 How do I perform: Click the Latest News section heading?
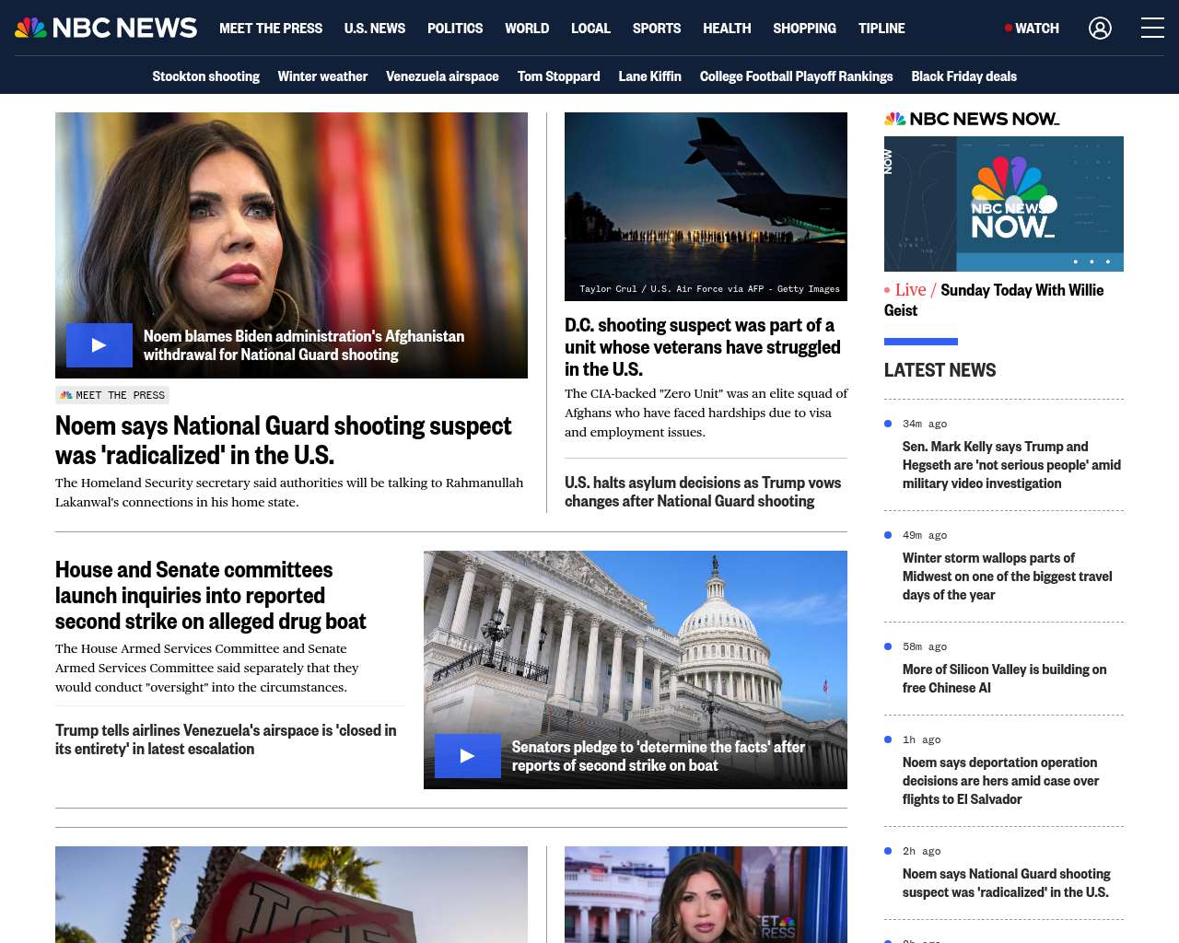click(940, 370)
